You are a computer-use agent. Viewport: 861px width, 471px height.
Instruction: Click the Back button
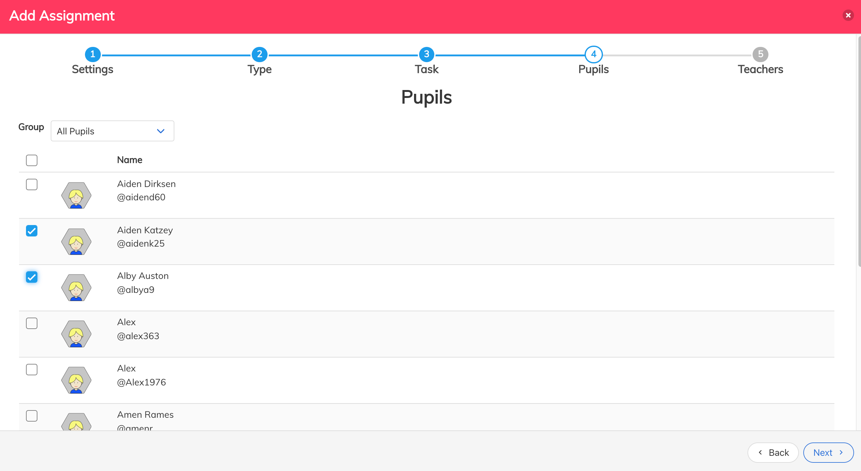[x=773, y=453]
